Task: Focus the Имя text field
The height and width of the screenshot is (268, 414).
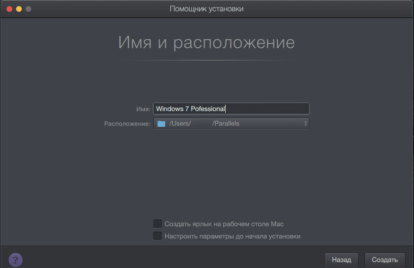Action: pyautogui.click(x=231, y=109)
